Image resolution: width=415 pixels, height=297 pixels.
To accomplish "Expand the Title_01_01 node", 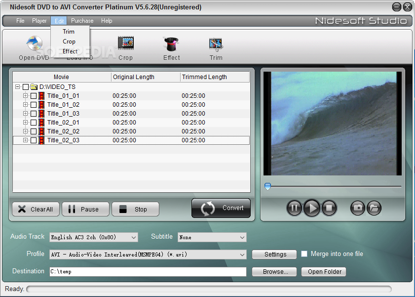I will [x=25, y=96].
